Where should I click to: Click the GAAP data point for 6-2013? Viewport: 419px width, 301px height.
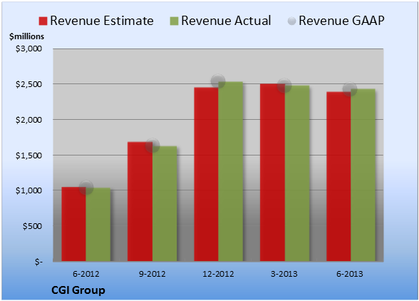[350, 89]
